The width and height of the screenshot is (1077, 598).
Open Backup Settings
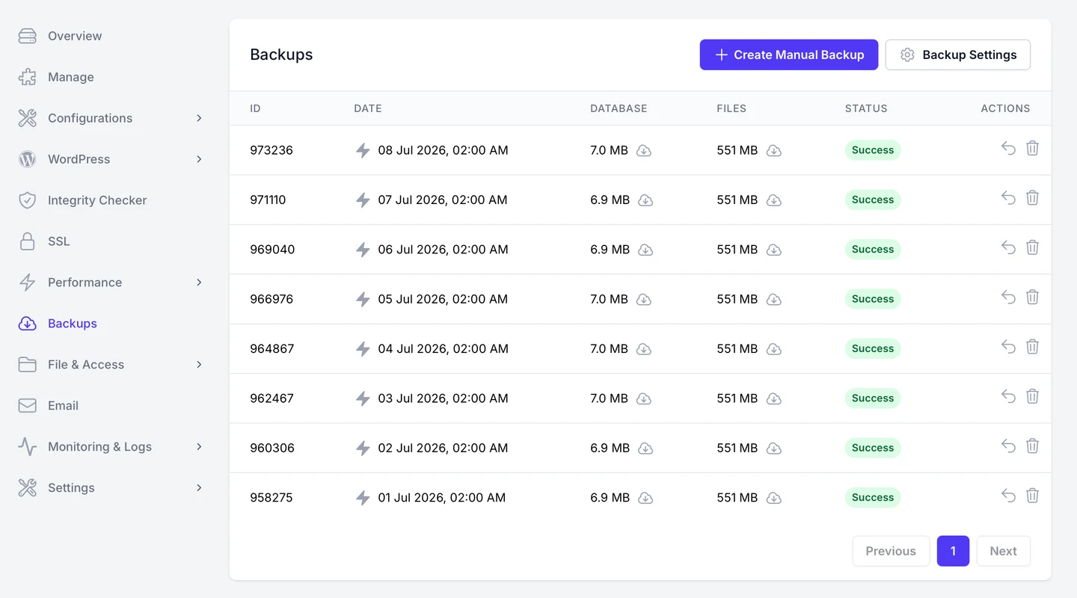coord(958,55)
